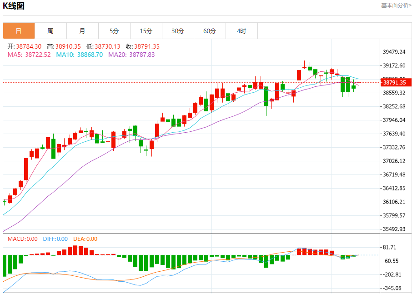417x294 pixels.
Task: Open the 60分 chart tab
Action: point(210,31)
